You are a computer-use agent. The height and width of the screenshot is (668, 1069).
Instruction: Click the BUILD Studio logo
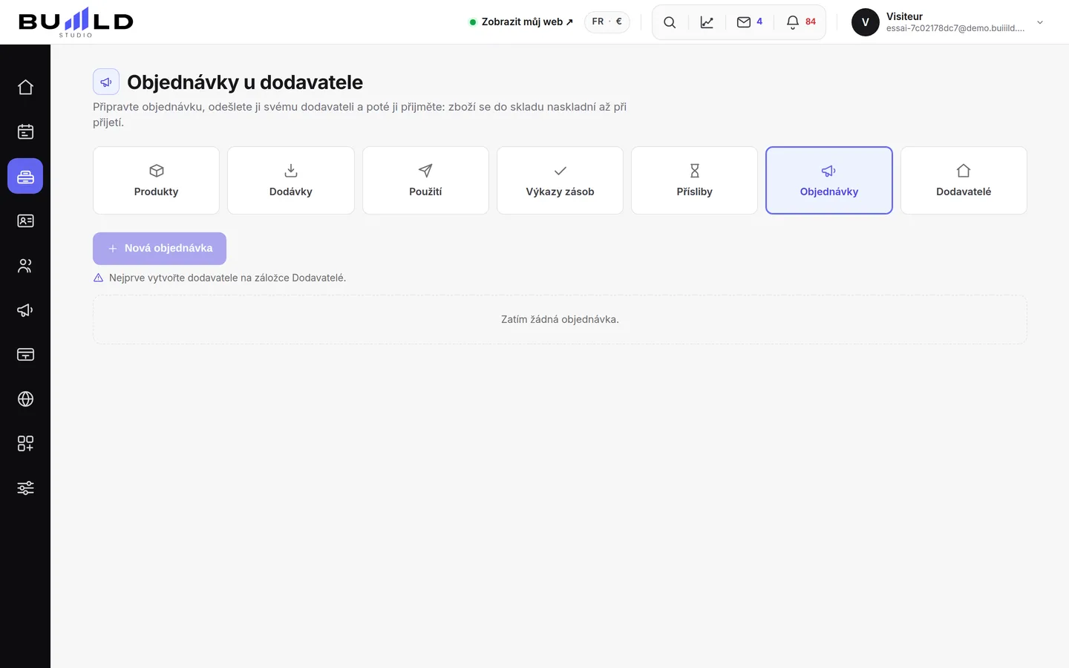(x=76, y=22)
